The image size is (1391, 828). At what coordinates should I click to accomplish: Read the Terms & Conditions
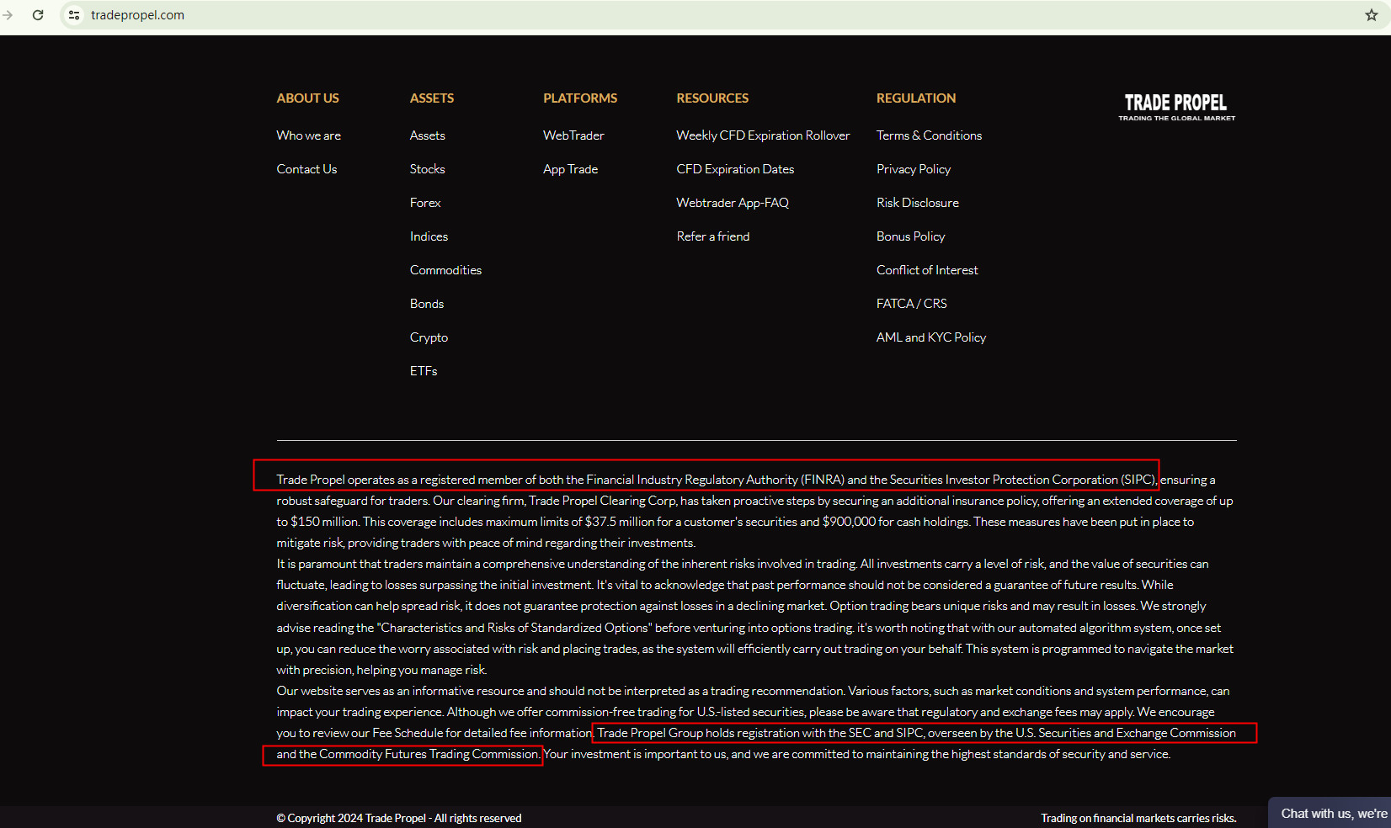[929, 135]
